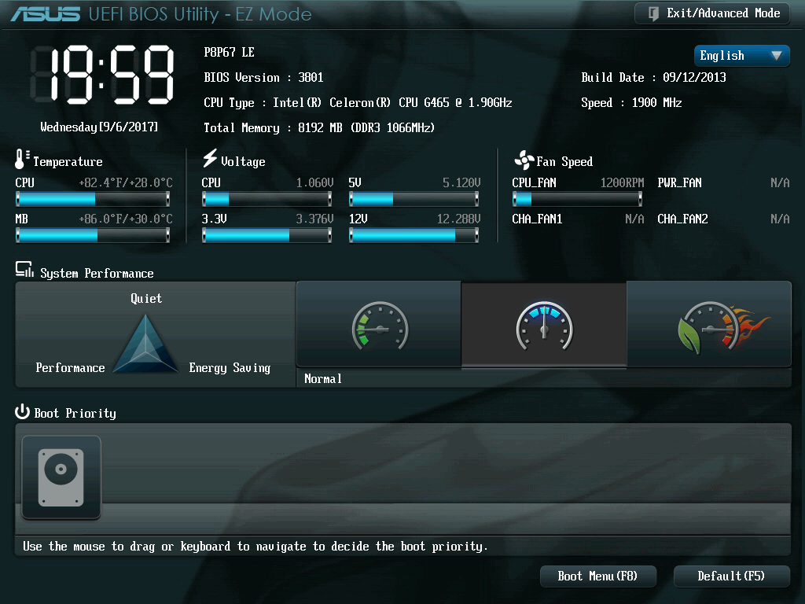Click the hard drive boot device icon
805x604 pixels.
61,477
